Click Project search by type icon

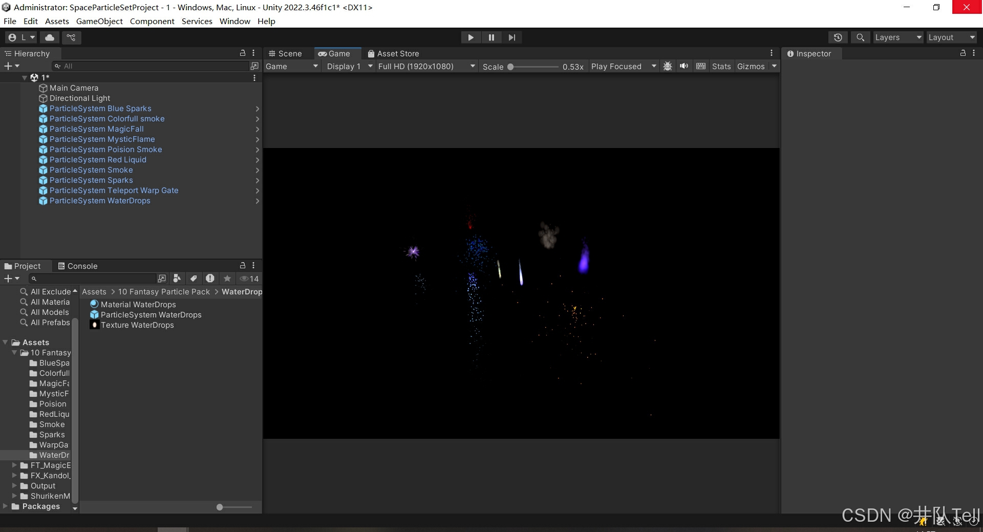coord(177,278)
